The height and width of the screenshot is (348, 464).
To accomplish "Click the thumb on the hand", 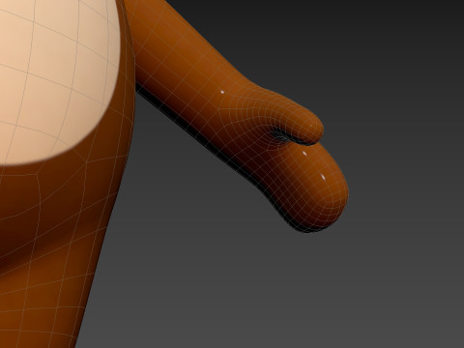I will tap(295, 119).
